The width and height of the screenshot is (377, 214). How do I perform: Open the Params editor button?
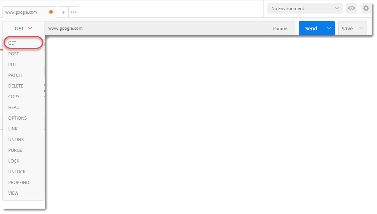coord(281,28)
